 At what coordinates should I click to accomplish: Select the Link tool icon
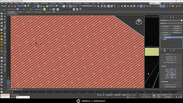pos(9,6)
